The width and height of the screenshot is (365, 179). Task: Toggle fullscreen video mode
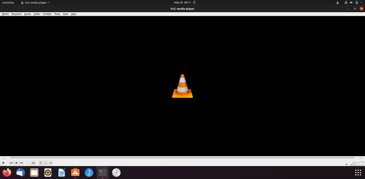click(29, 163)
